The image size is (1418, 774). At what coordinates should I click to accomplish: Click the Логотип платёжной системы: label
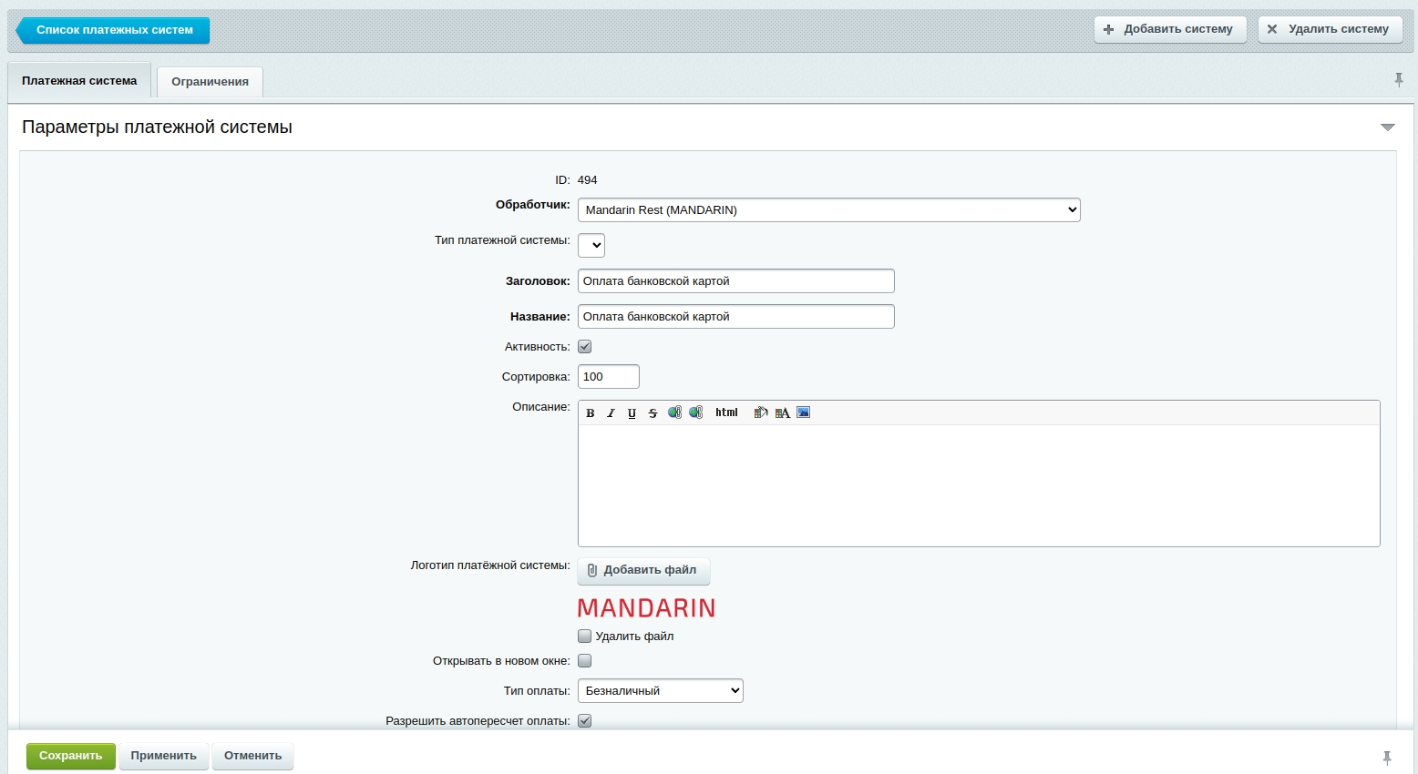point(490,565)
